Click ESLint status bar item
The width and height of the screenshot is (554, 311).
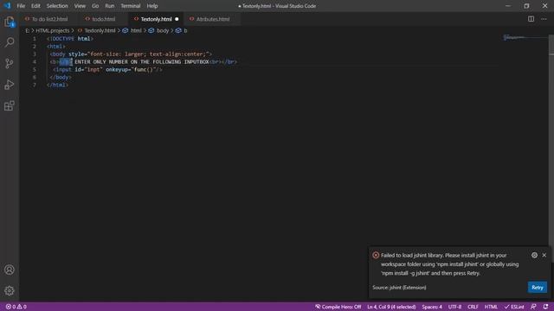pyautogui.click(x=514, y=307)
